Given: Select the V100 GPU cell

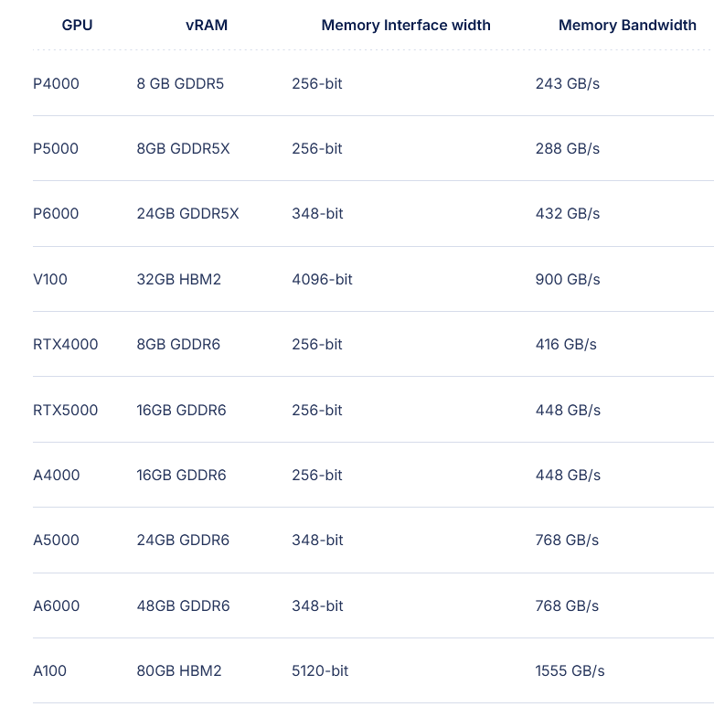Looking at the screenshot, I should coord(50,279).
